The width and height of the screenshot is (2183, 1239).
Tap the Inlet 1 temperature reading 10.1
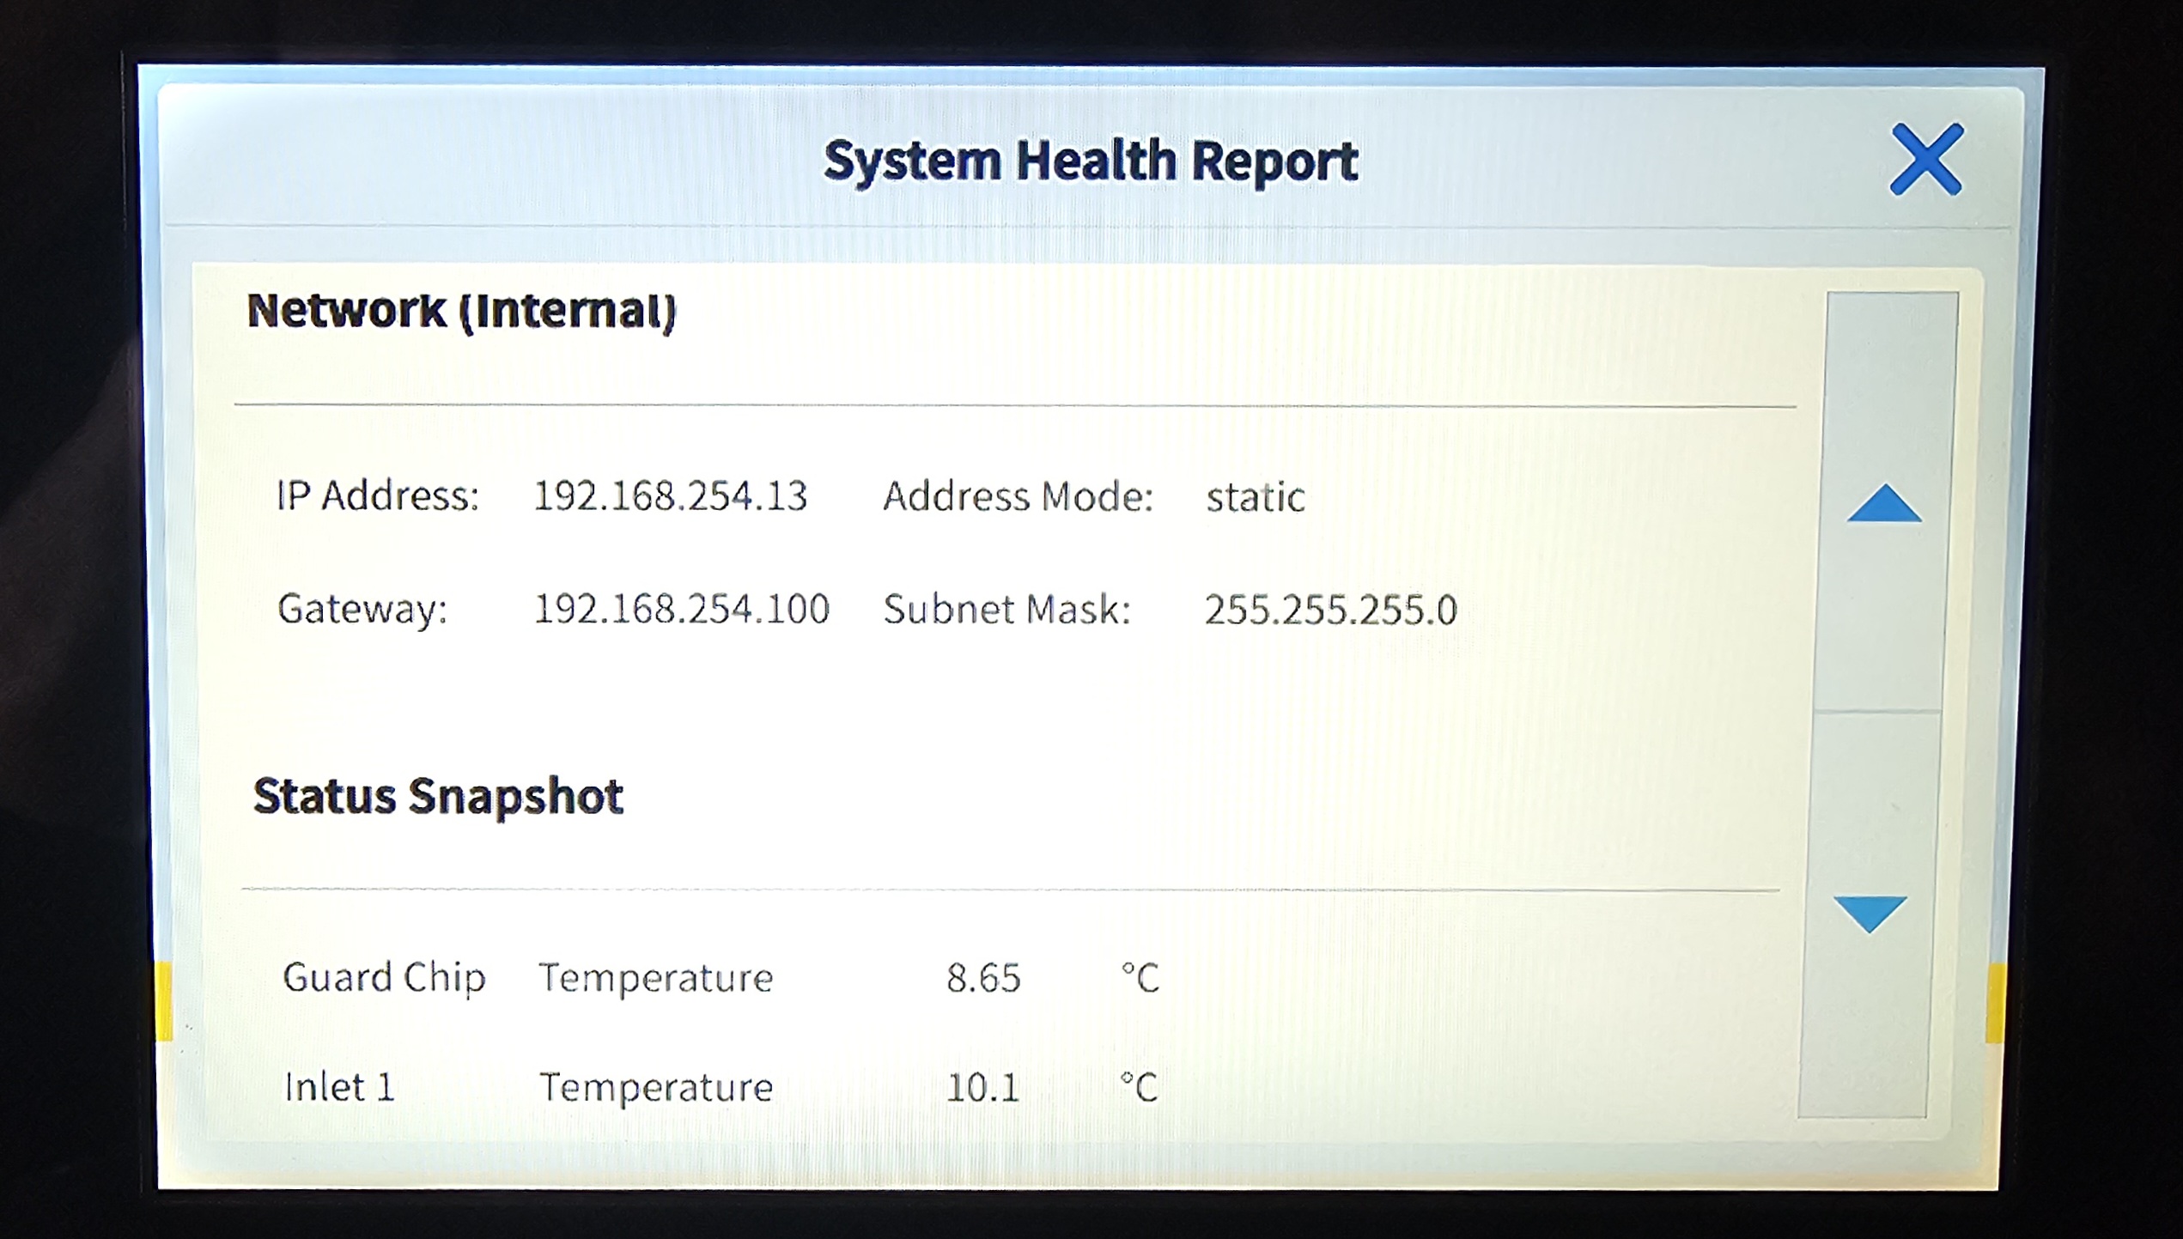[982, 1088]
